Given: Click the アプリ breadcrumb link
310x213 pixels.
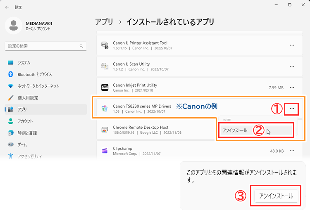Looking at the screenshot, I should (x=104, y=22).
